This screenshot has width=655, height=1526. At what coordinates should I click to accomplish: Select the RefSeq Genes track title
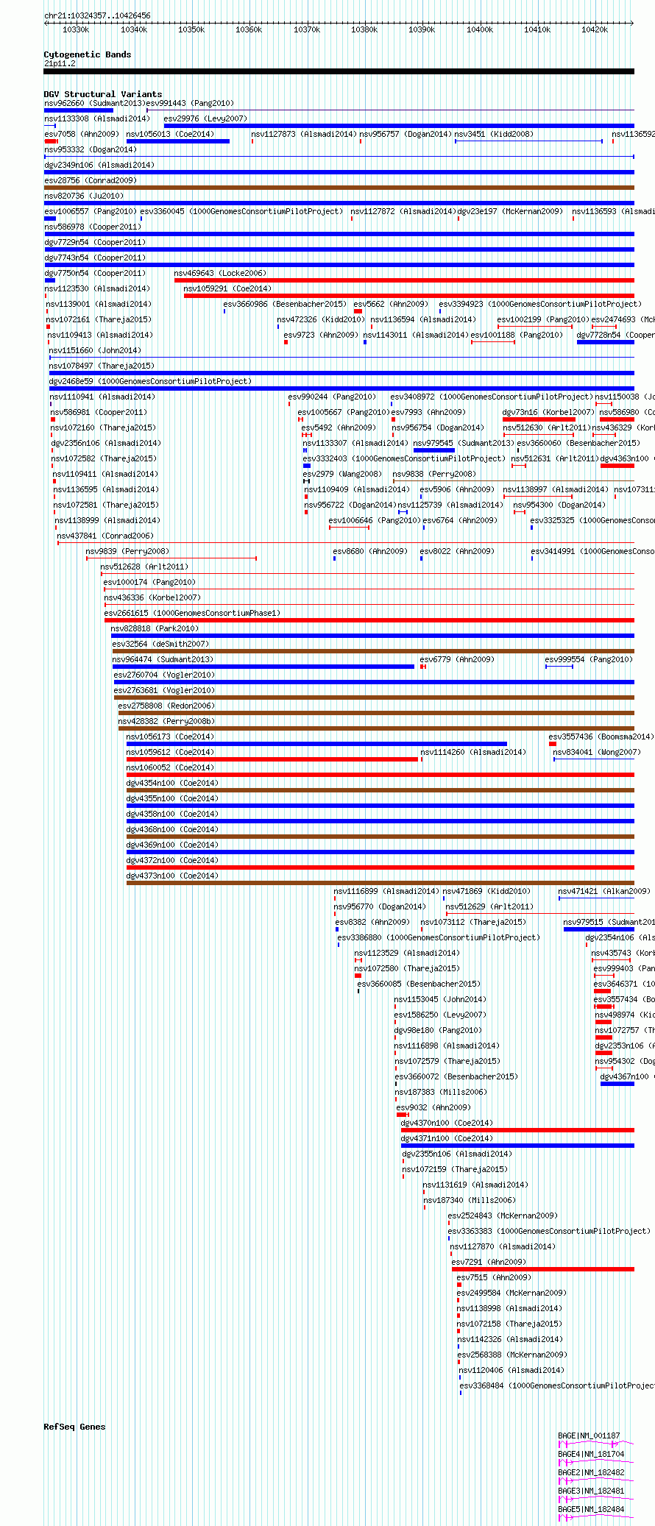point(74,1427)
